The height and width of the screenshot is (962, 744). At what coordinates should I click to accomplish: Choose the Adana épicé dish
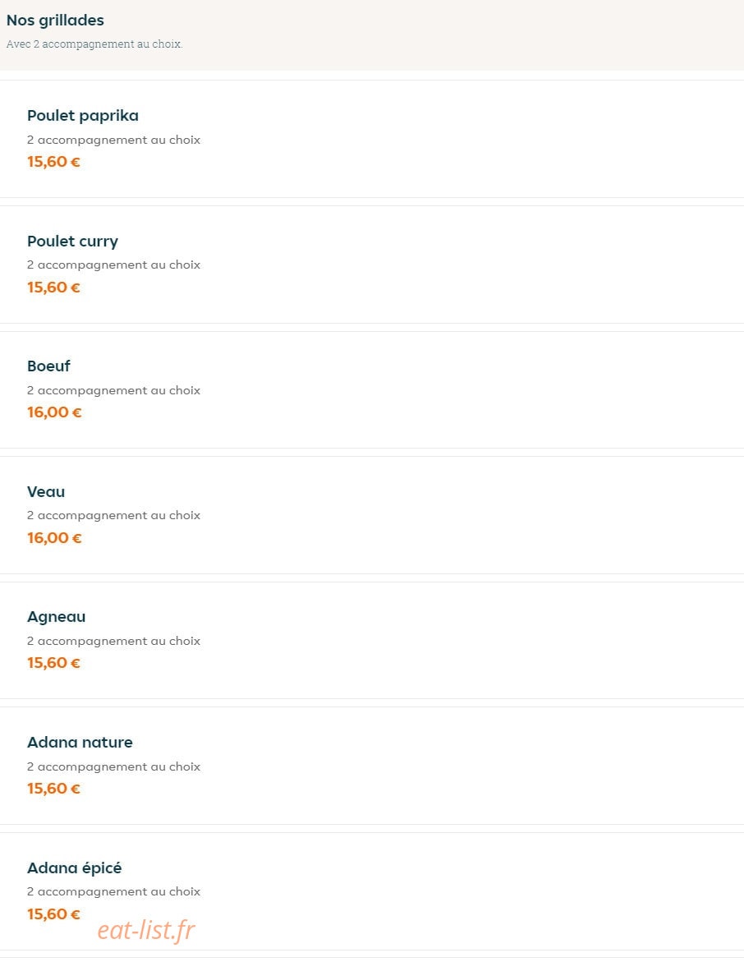pyautogui.click(x=74, y=868)
